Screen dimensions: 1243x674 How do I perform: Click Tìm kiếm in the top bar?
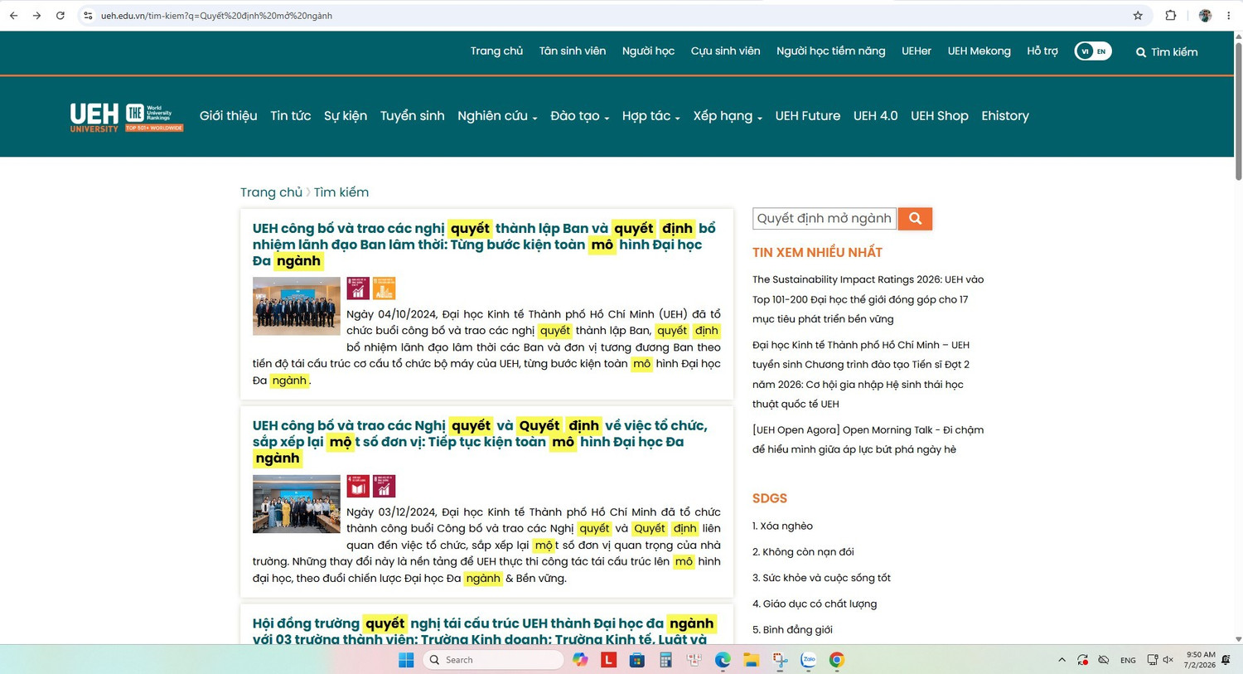(x=1167, y=52)
